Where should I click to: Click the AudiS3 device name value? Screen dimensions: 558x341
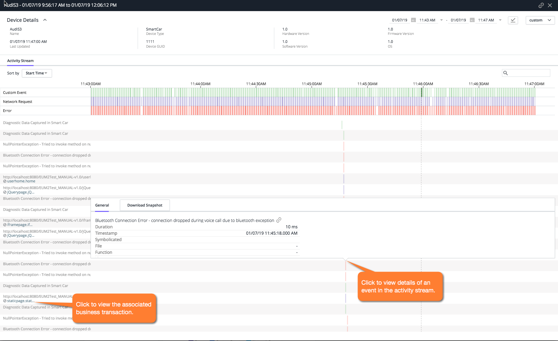point(16,30)
